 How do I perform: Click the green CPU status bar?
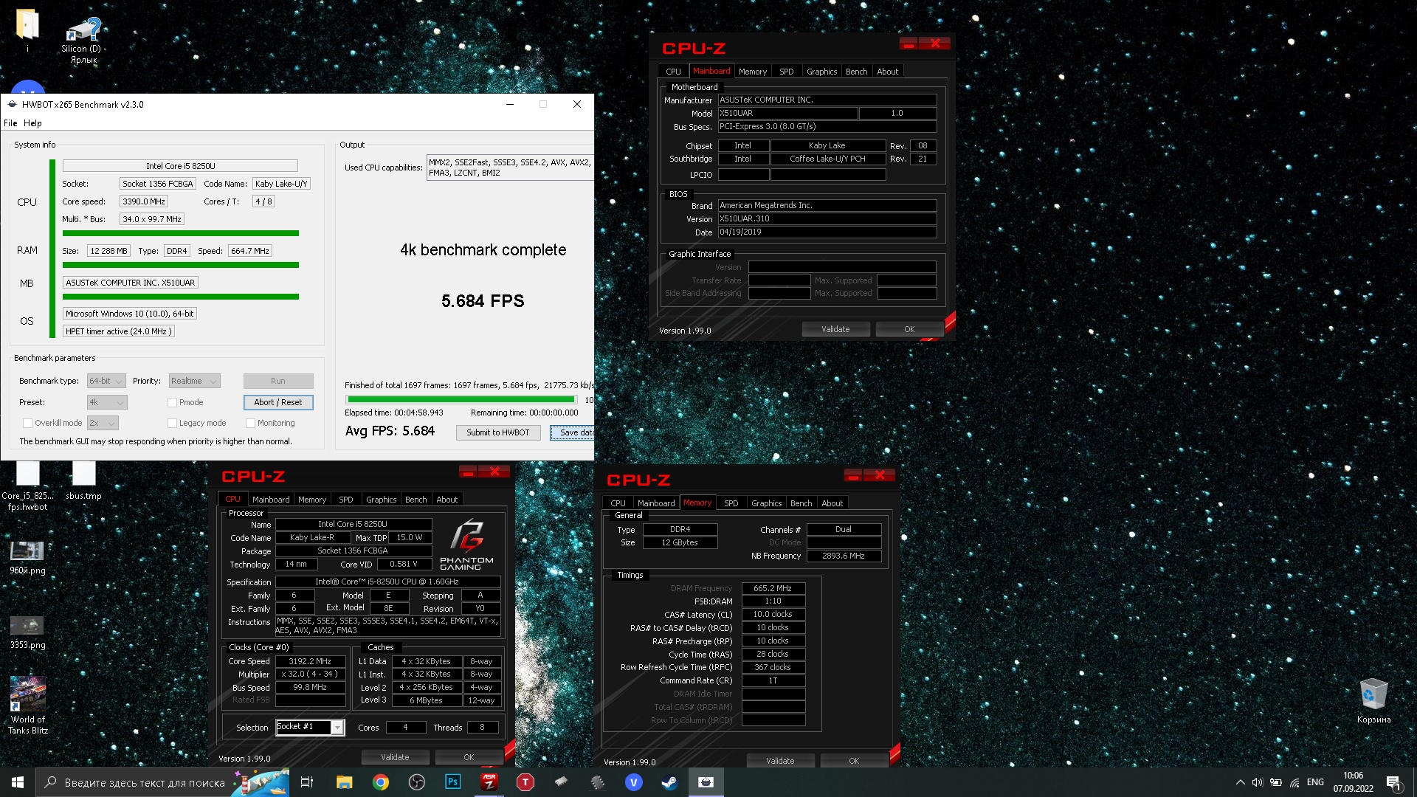pos(181,233)
